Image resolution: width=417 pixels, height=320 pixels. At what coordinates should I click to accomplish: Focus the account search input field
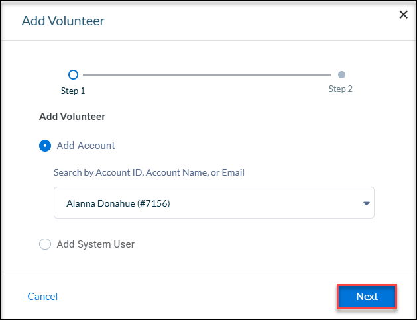pos(214,203)
